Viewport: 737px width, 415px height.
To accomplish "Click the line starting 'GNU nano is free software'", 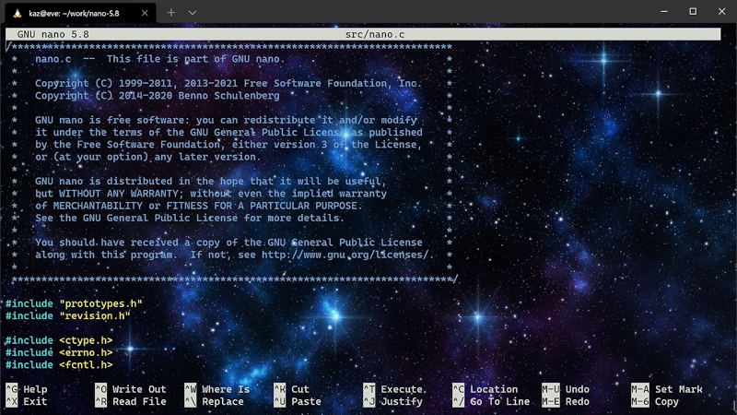I will tap(226, 120).
